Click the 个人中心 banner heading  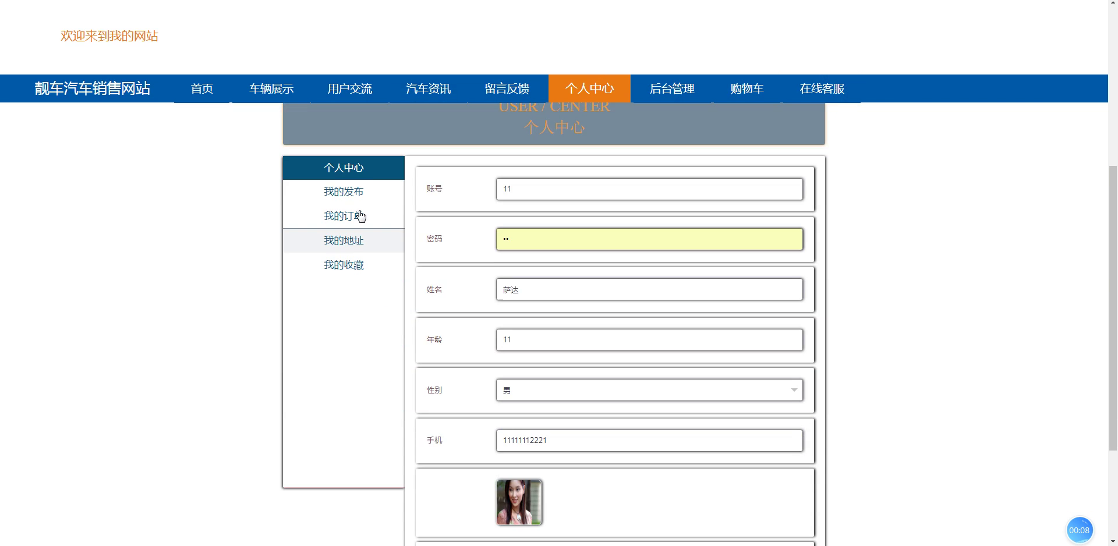coord(554,127)
